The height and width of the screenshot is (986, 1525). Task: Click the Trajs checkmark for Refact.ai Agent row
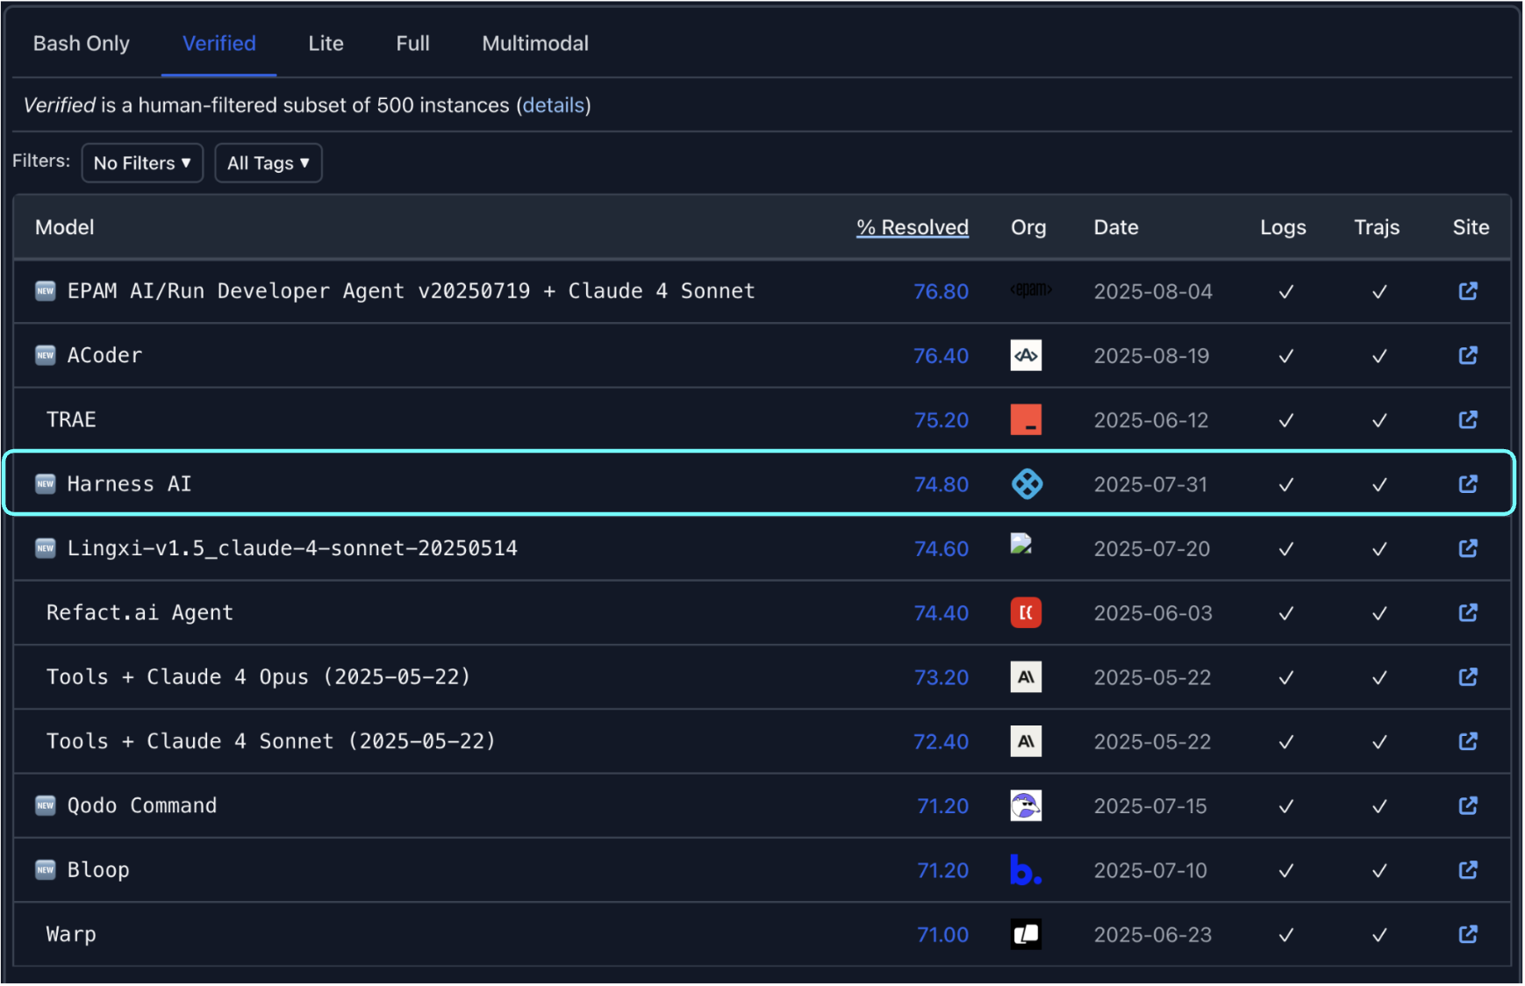[x=1379, y=614]
